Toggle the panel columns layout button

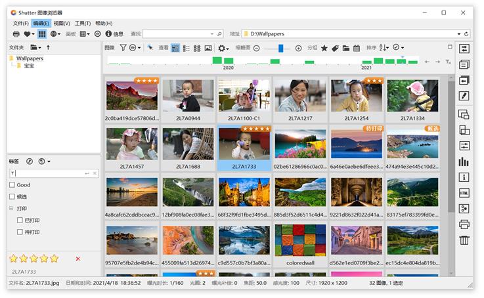click(42, 34)
